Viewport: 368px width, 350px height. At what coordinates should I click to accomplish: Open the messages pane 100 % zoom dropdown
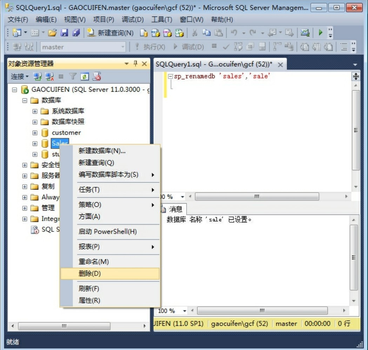[185, 311]
